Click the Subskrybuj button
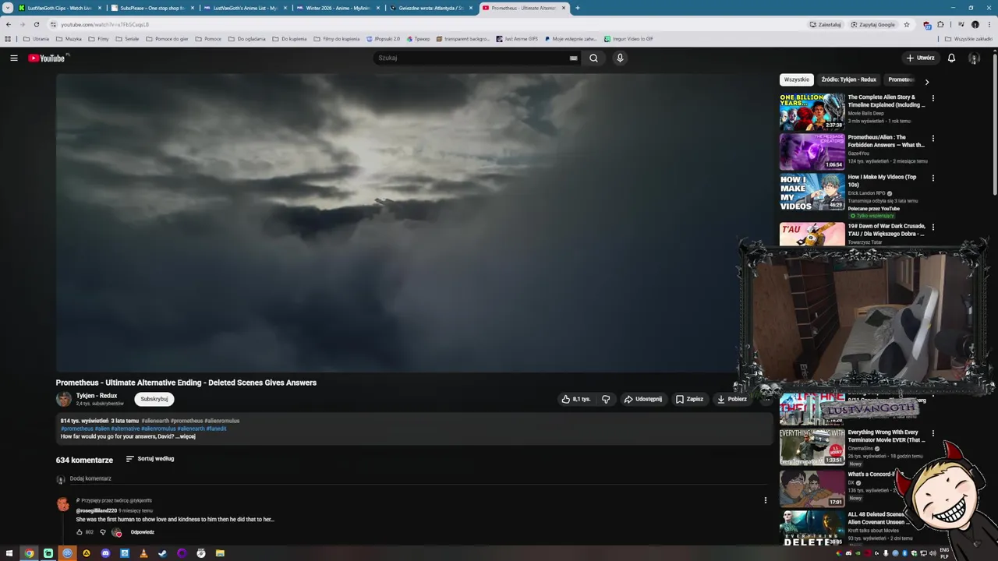Image resolution: width=998 pixels, height=561 pixels. click(154, 399)
